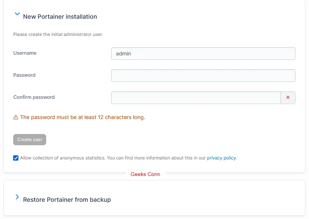
Task: Click the Geeks Conn label
Action: [145, 174]
